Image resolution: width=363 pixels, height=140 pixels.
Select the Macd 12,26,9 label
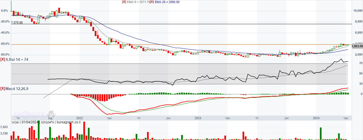pyautogui.click(x=17, y=89)
